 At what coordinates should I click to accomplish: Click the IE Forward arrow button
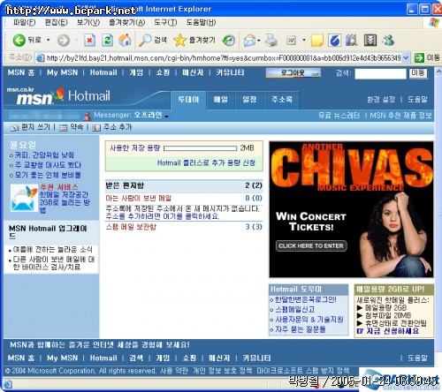(64, 41)
